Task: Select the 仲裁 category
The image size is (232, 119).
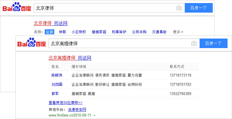Action: click(x=62, y=32)
